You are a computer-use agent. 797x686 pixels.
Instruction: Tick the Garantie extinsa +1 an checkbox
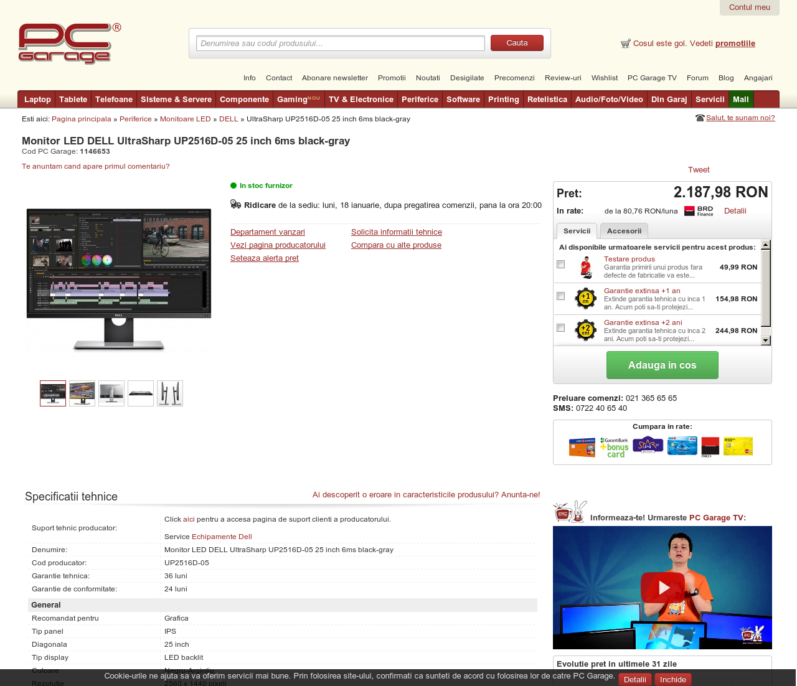point(560,296)
